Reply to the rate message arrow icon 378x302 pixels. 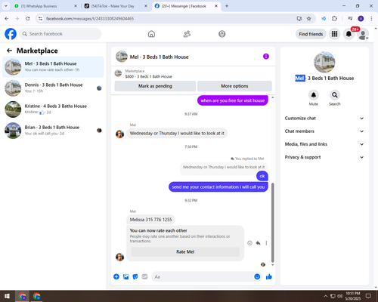point(258,243)
